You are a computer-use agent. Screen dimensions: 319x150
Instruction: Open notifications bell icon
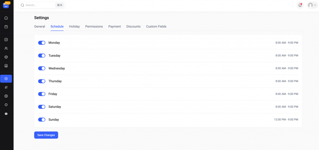tap(300, 5)
